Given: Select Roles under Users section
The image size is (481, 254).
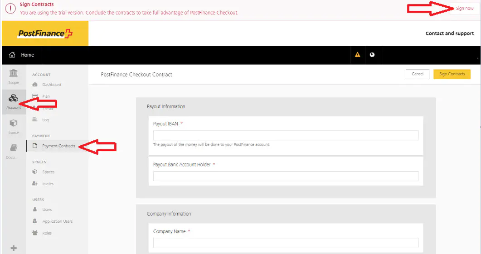Looking at the screenshot, I should (x=47, y=233).
